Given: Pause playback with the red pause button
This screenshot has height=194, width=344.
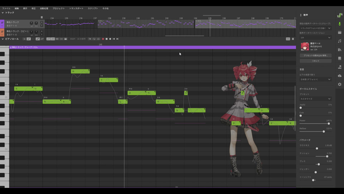Looking at the screenshot, I should tap(103, 39).
